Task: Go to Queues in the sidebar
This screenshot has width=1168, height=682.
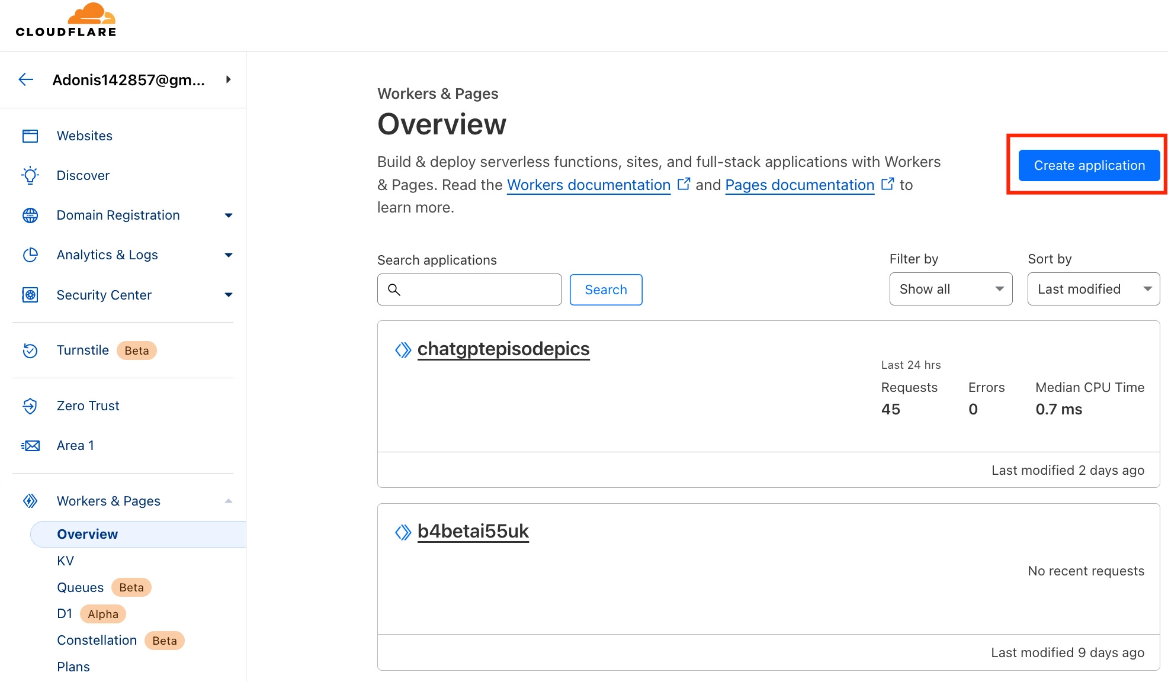Action: pyautogui.click(x=80, y=587)
